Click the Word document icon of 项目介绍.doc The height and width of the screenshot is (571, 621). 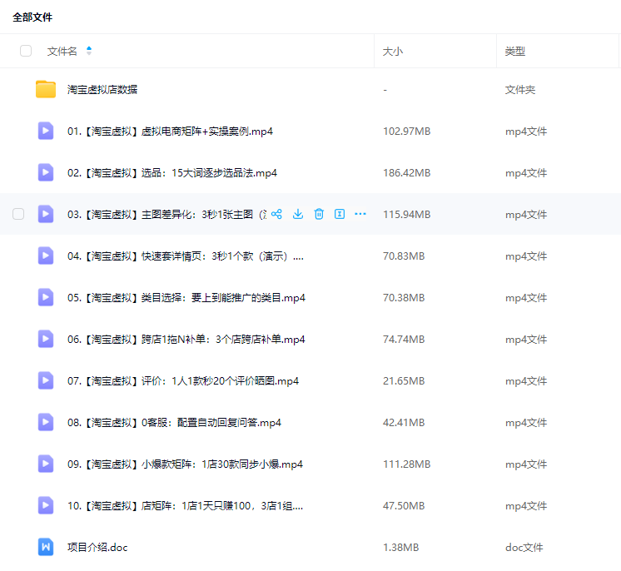pyautogui.click(x=46, y=547)
